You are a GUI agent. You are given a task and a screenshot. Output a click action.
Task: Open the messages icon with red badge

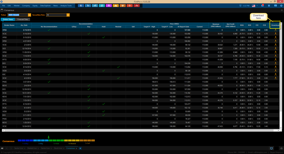pyautogui.click(x=263, y=6)
